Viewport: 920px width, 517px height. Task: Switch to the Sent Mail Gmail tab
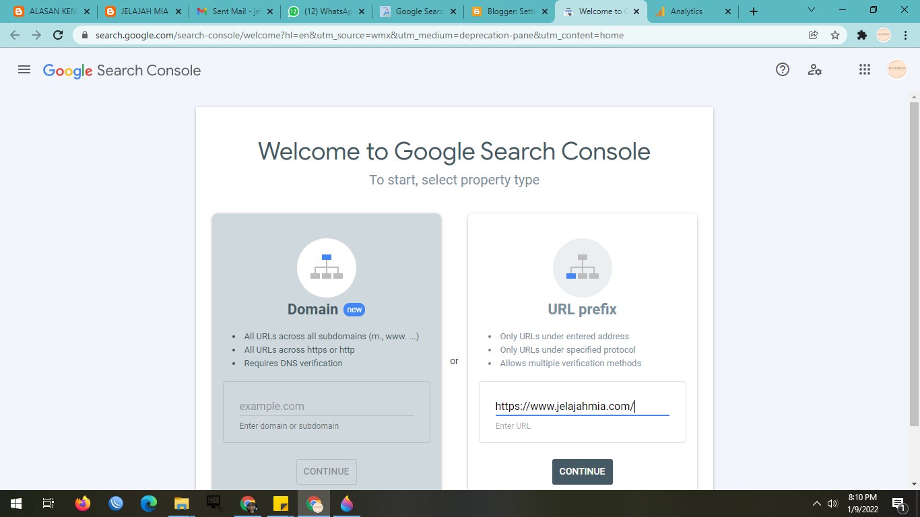tap(235, 11)
